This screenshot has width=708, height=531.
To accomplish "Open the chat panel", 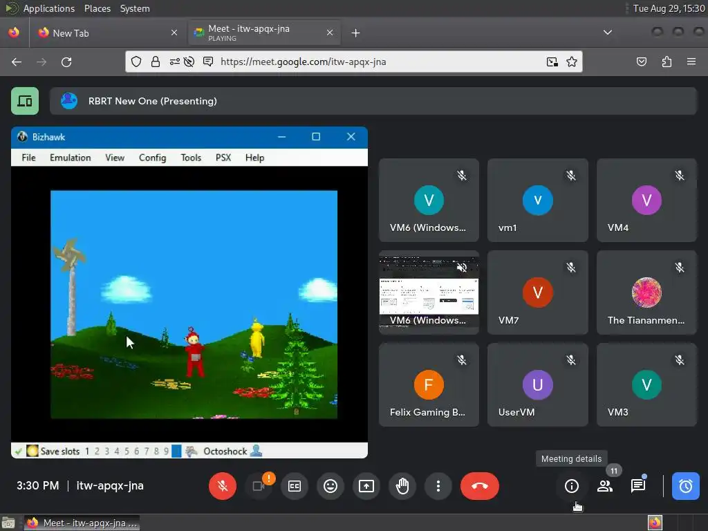I will click(638, 486).
